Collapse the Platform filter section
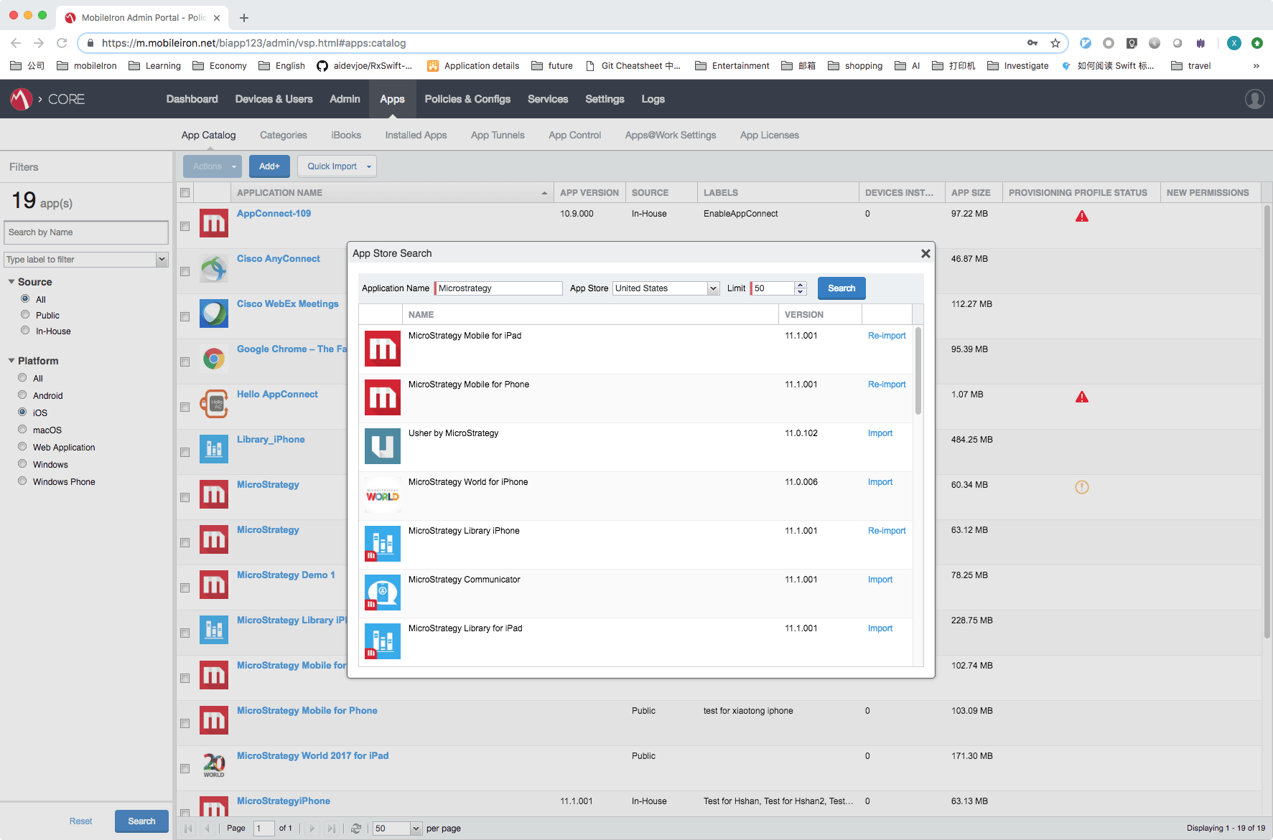 coord(11,360)
